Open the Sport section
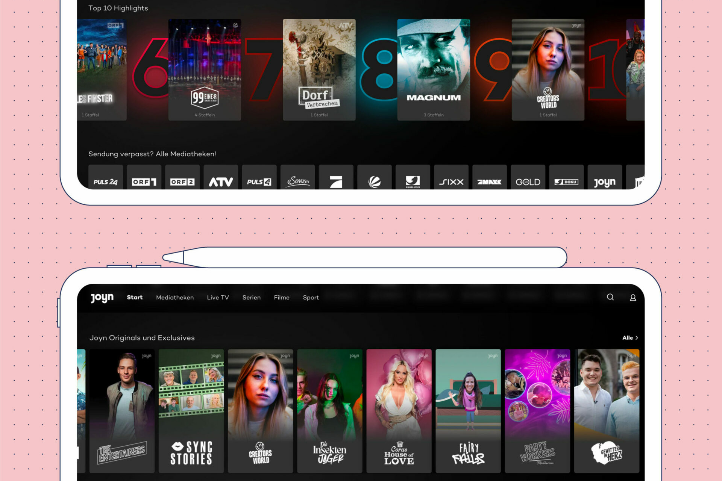 click(311, 298)
